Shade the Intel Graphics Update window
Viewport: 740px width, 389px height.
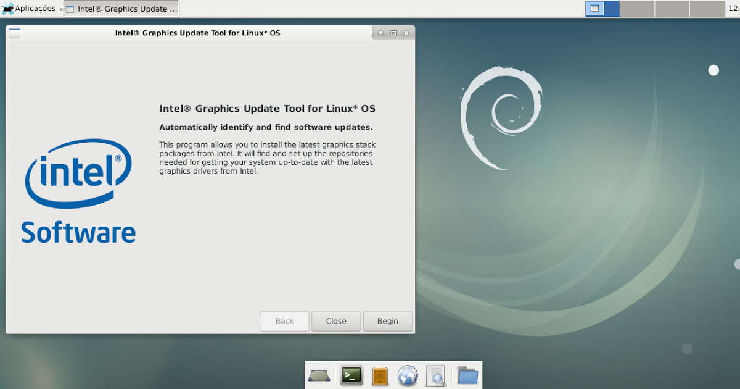click(x=381, y=33)
